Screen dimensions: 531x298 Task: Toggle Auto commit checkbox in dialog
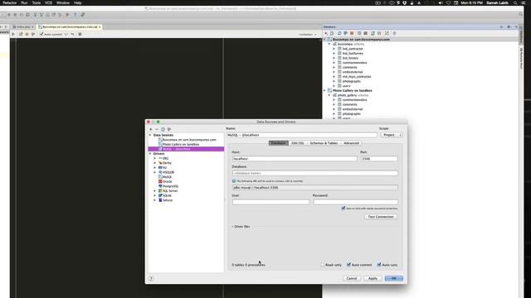click(x=348, y=265)
